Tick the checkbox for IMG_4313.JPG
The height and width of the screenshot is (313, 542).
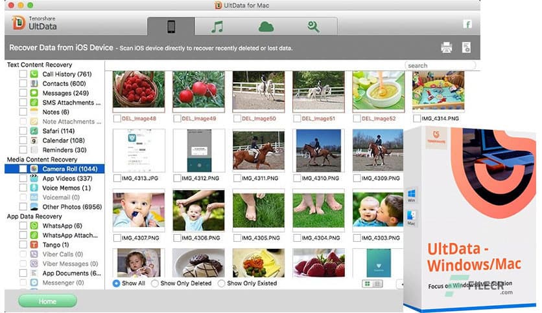point(117,178)
